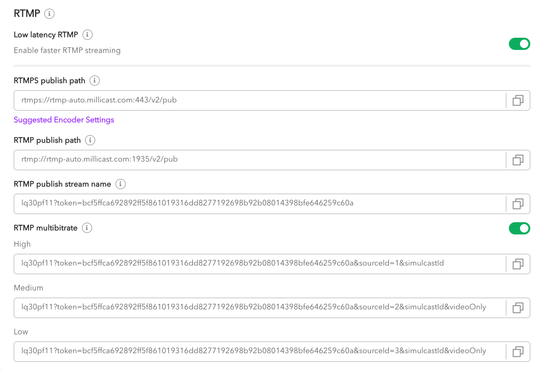Click info icon beside RTMPS publish path
The width and height of the screenshot is (543, 370).
95,81
